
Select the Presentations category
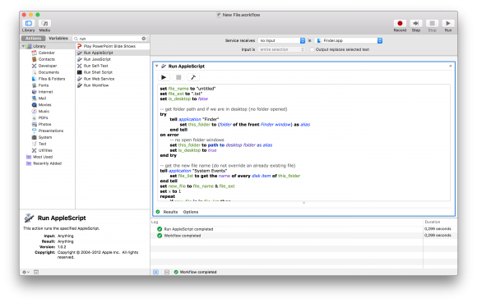tap(50, 131)
